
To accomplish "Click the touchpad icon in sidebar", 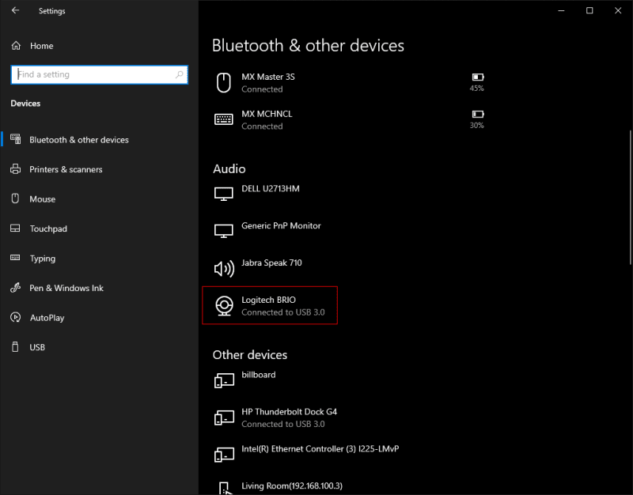I will pos(15,229).
